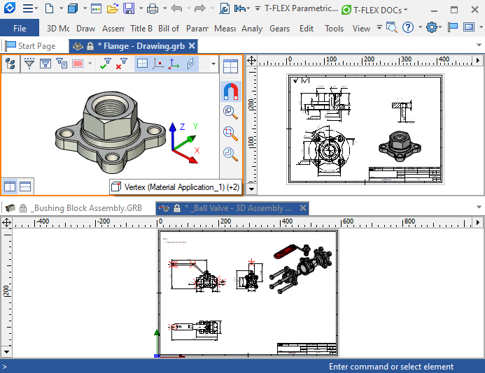The width and height of the screenshot is (485, 373).
Task: Click the filter with list icon
Action: click(x=62, y=64)
